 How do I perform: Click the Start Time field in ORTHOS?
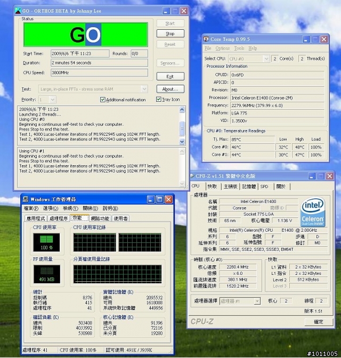pyautogui.click(x=80, y=53)
